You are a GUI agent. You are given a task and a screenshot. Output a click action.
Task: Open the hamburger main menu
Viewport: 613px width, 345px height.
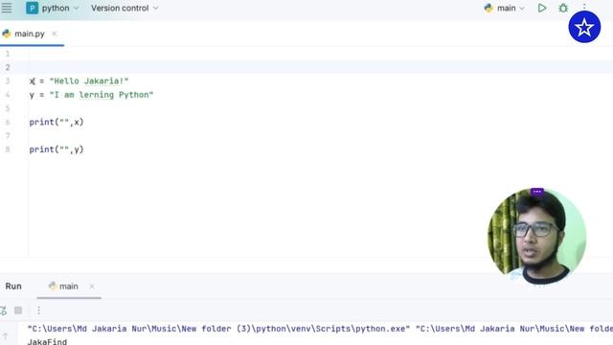pos(7,8)
